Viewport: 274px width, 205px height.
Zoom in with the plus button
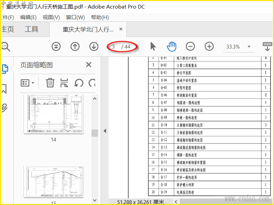point(209,46)
